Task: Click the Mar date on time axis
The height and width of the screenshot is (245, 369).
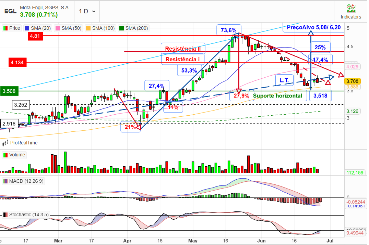Action: point(58,241)
